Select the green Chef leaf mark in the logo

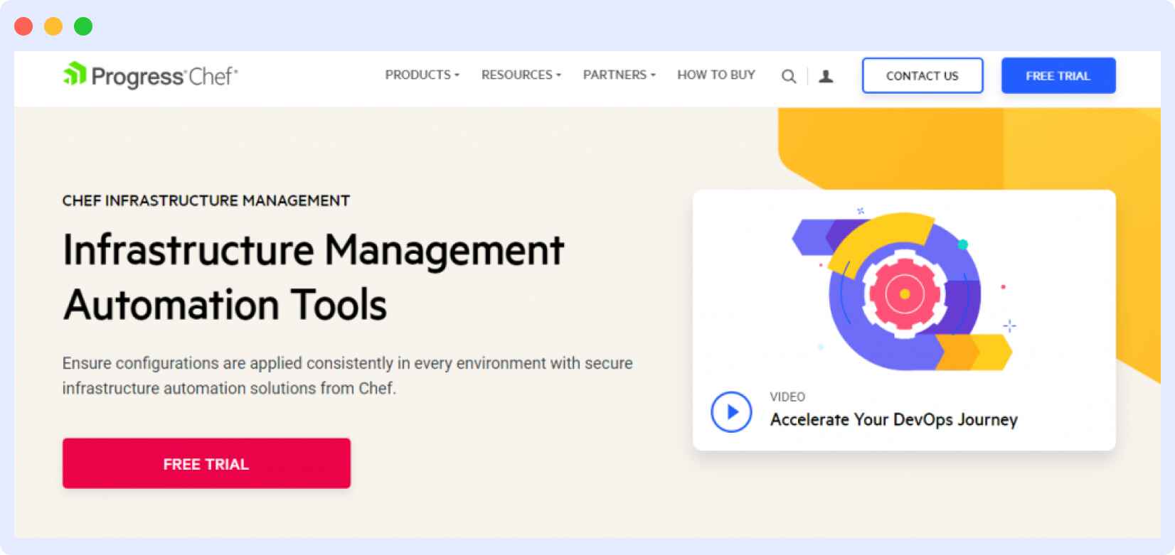73,74
